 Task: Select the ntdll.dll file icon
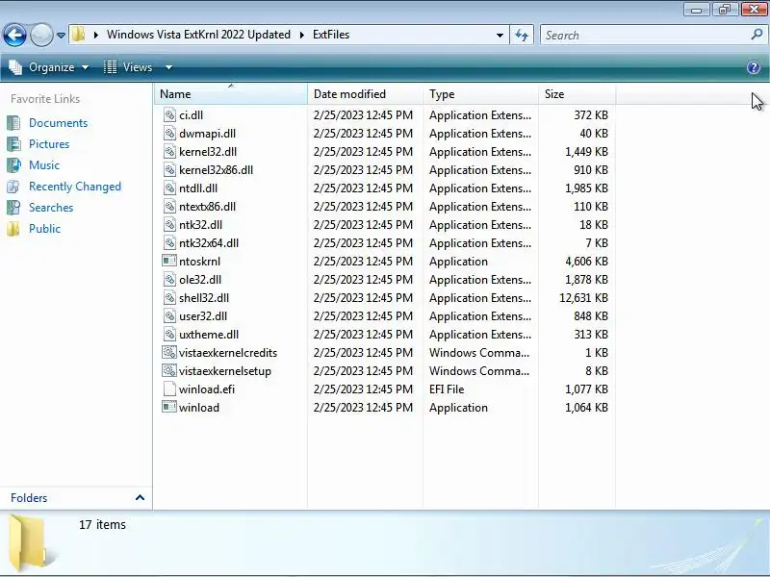[x=169, y=188]
